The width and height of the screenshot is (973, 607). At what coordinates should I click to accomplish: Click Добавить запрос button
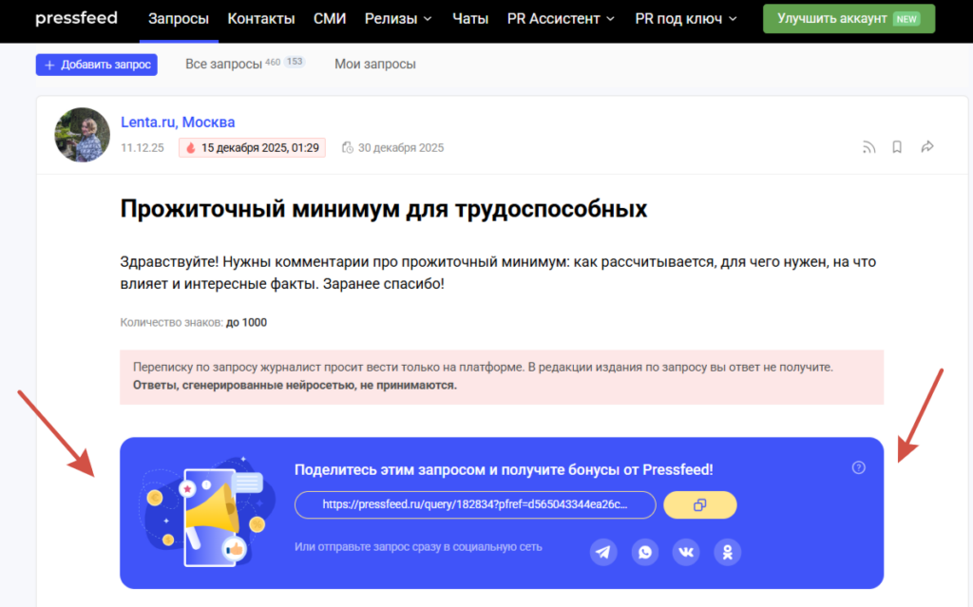[97, 65]
